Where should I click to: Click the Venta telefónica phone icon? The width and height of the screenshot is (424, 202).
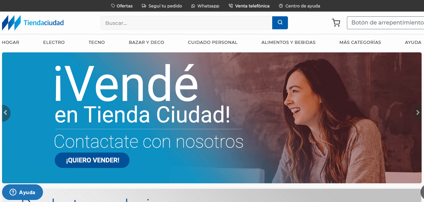click(x=231, y=6)
